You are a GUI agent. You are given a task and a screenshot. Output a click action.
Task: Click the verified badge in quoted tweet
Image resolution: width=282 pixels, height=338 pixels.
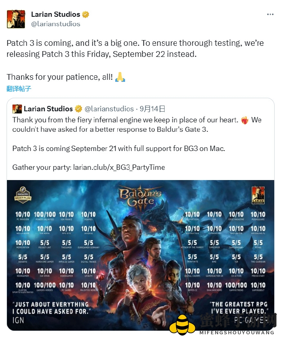coord(78,109)
